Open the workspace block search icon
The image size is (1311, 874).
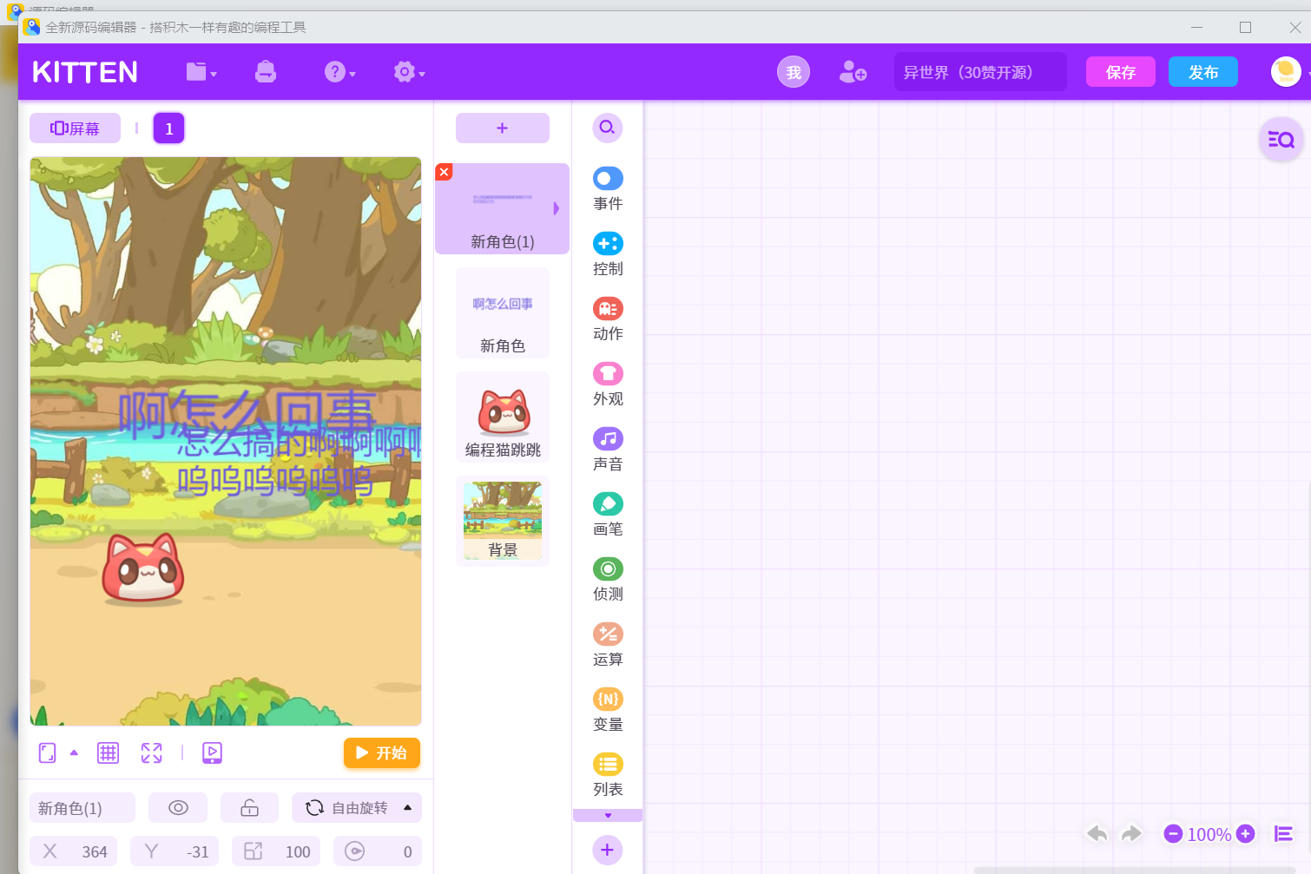tap(1281, 139)
